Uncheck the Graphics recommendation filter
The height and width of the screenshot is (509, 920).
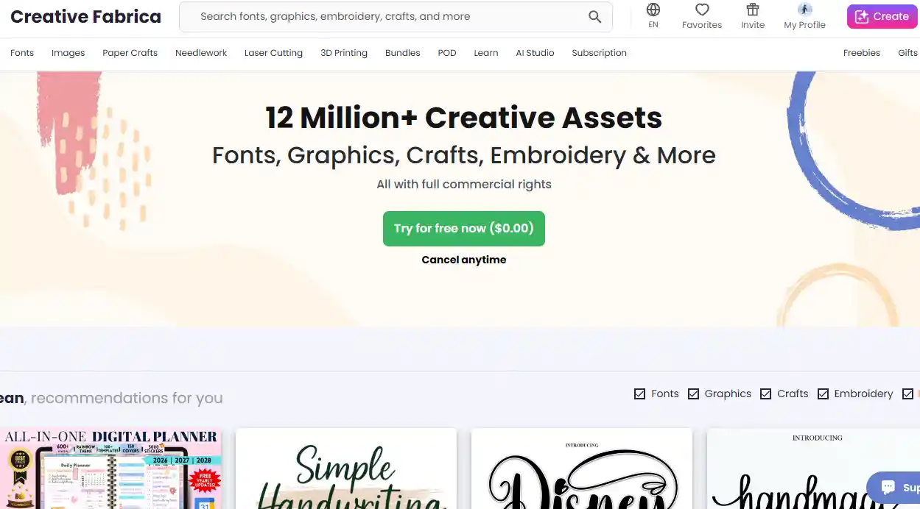click(x=693, y=394)
